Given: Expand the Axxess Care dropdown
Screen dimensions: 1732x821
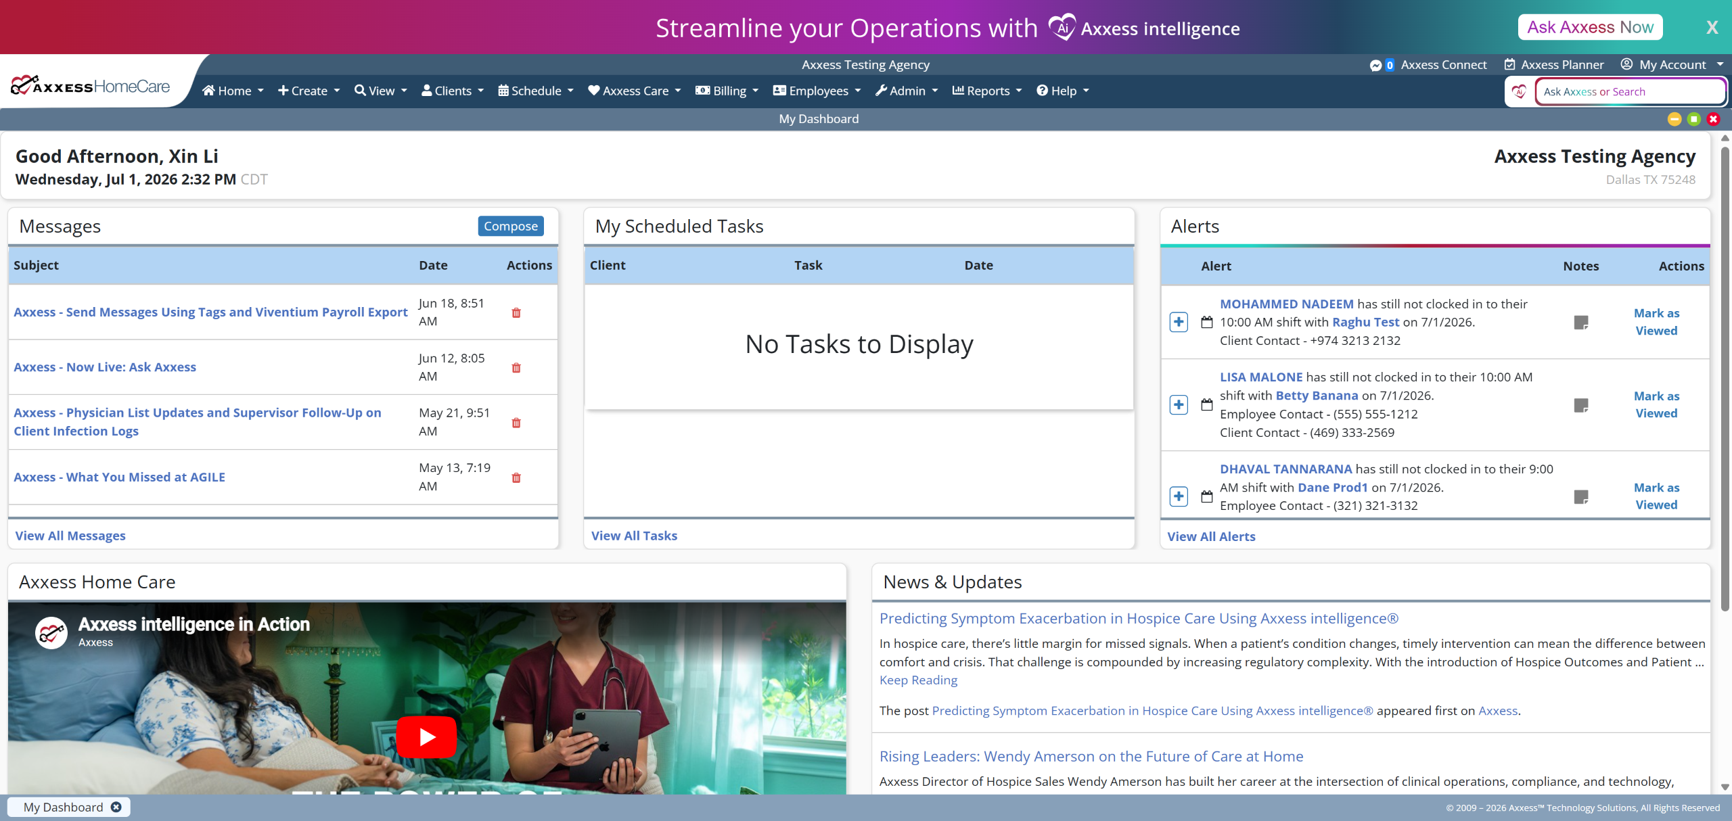Looking at the screenshot, I should pyautogui.click(x=635, y=91).
